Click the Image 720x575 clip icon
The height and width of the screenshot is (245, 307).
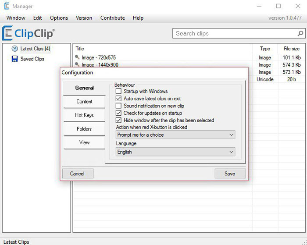tap(78, 57)
